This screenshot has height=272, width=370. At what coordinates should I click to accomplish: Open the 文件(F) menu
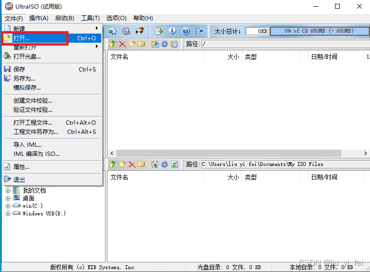click(x=14, y=18)
